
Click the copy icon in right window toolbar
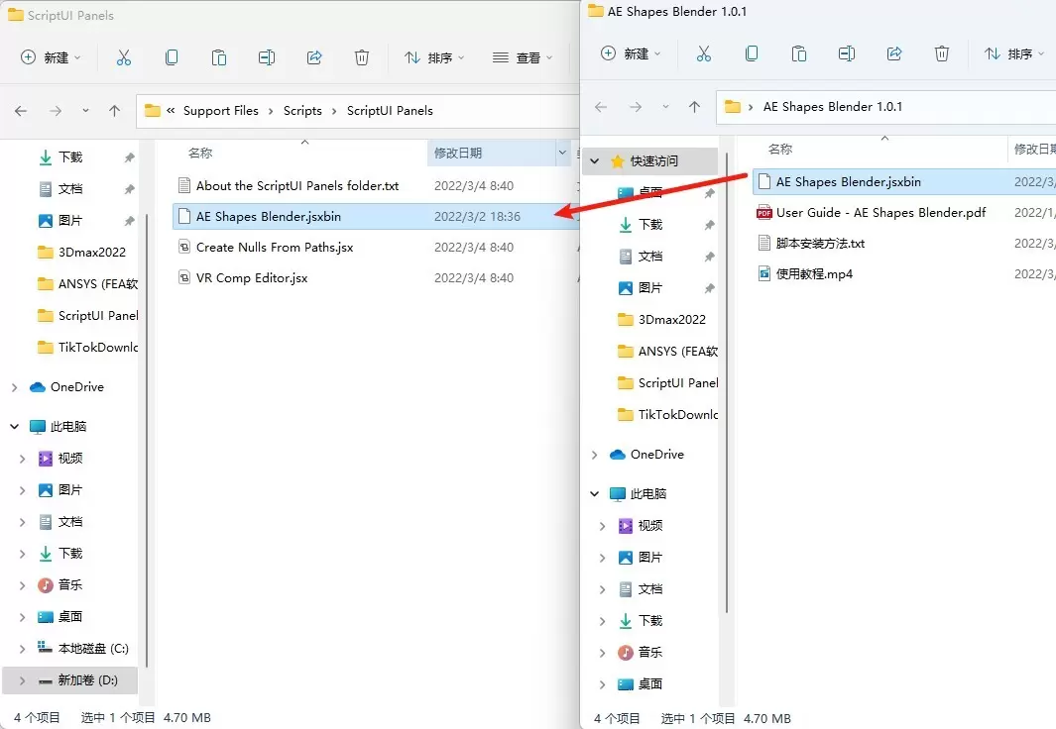point(752,53)
